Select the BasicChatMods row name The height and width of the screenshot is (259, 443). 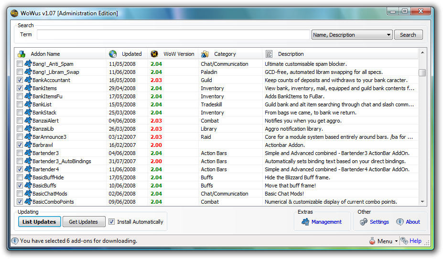[x=50, y=194]
